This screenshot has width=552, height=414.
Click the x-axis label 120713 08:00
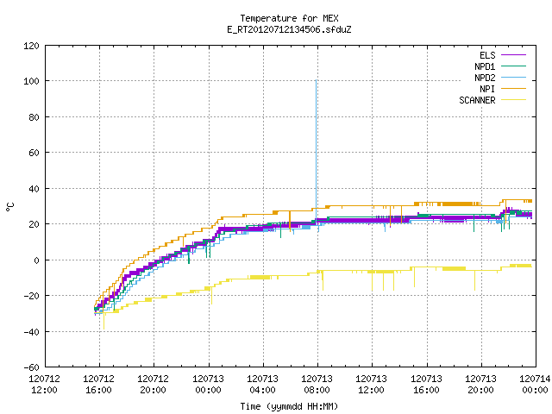(317, 385)
